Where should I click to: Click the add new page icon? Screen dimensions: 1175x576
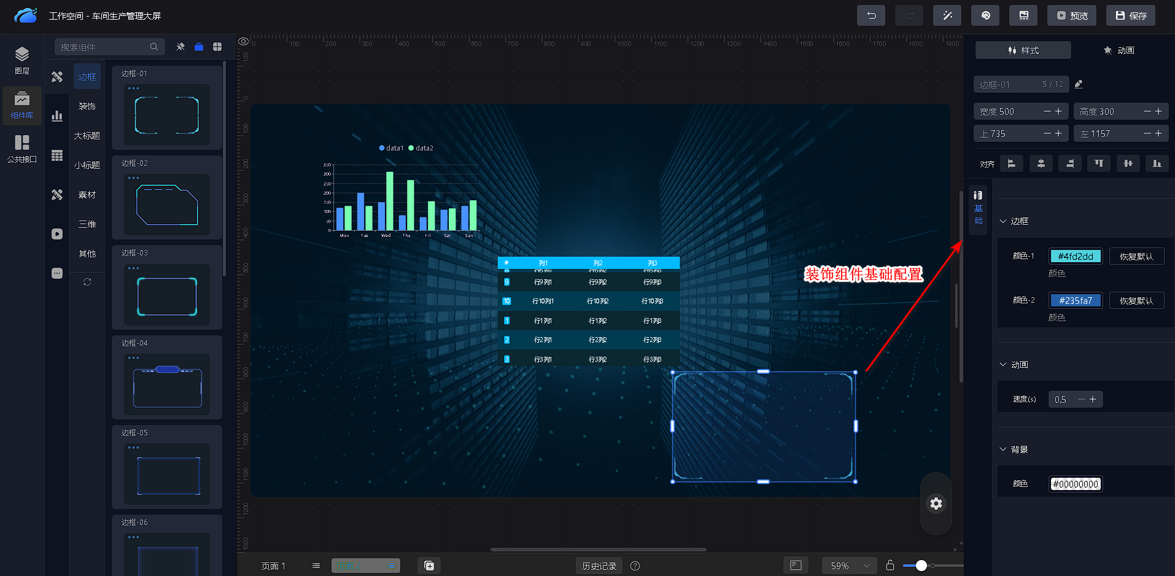(x=429, y=566)
